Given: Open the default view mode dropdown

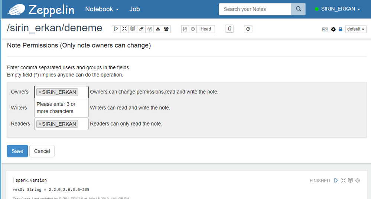Looking at the screenshot, I should point(356,29).
